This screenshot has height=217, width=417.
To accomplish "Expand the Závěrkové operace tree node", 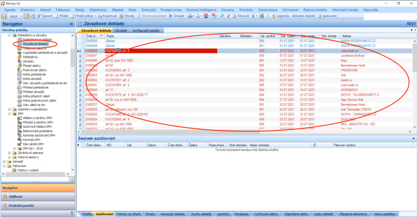I will click(x=9, y=153).
